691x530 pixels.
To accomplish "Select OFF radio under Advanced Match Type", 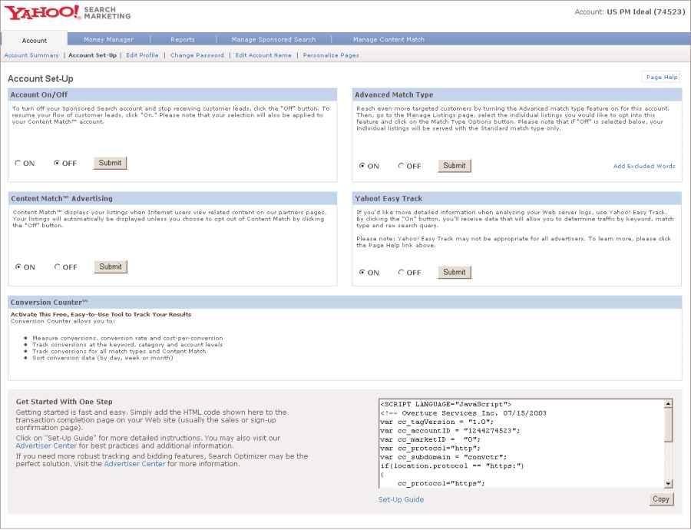I will click(x=402, y=166).
